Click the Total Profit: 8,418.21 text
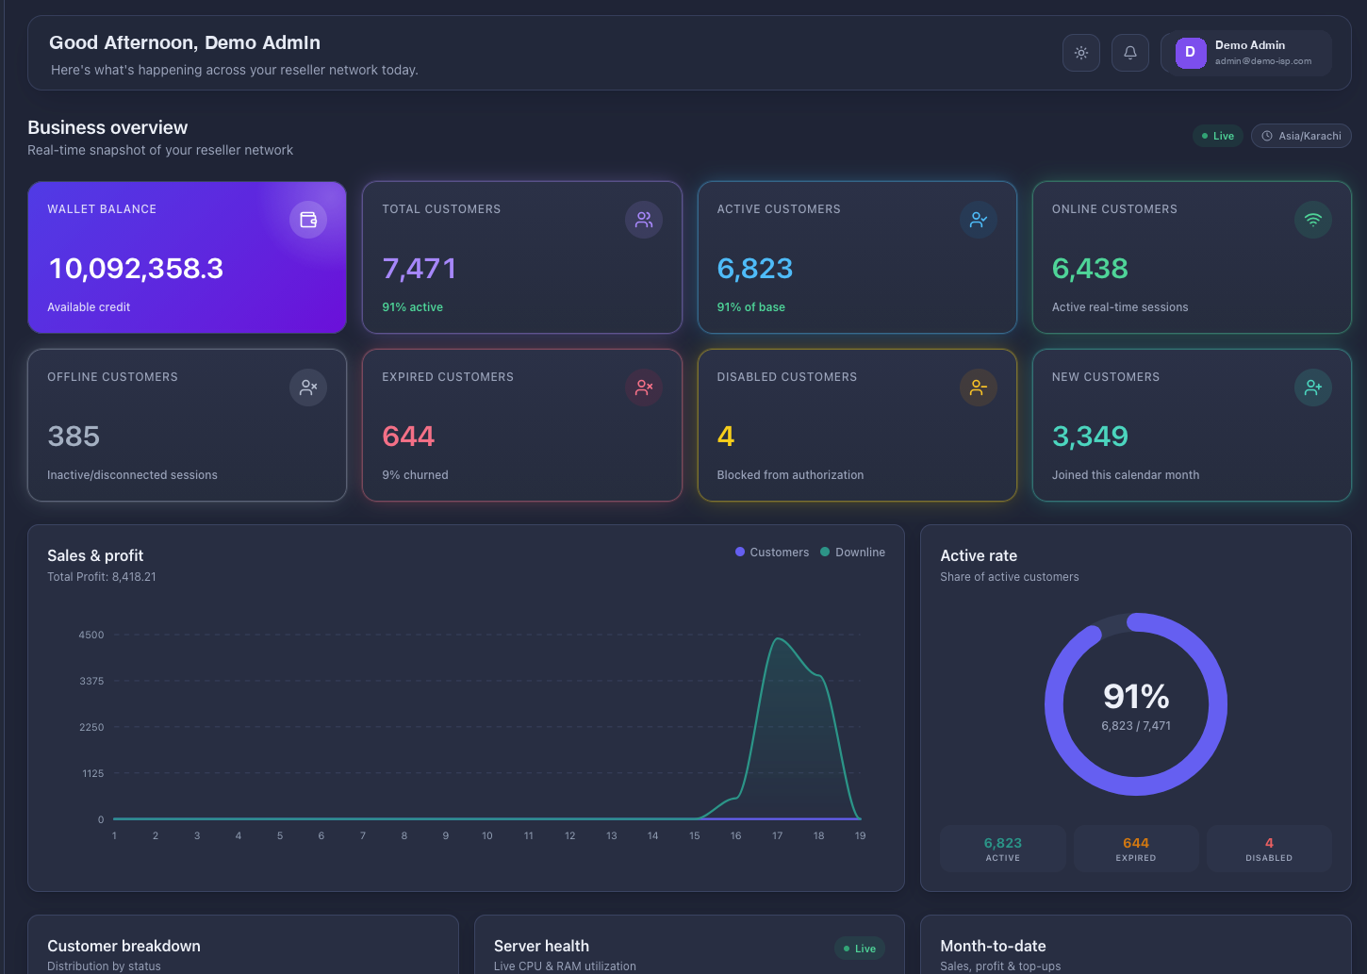The width and height of the screenshot is (1367, 974). pos(102,577)
